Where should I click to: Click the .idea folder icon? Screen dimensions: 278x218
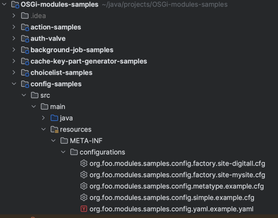pyautogui.click(x=25, y=16)
